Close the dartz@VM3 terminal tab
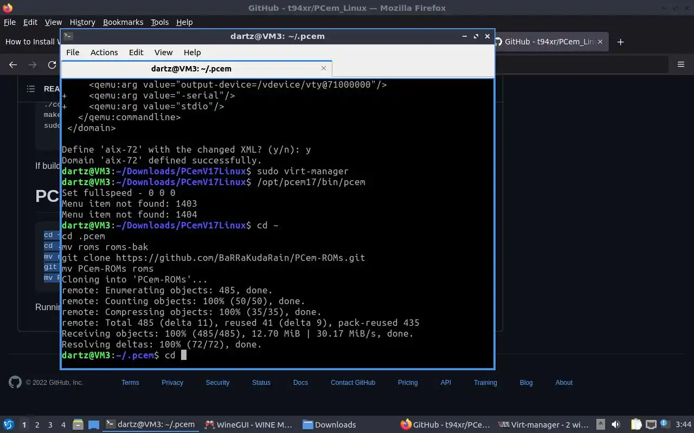 pyautogui.click(x=324, y=68)
